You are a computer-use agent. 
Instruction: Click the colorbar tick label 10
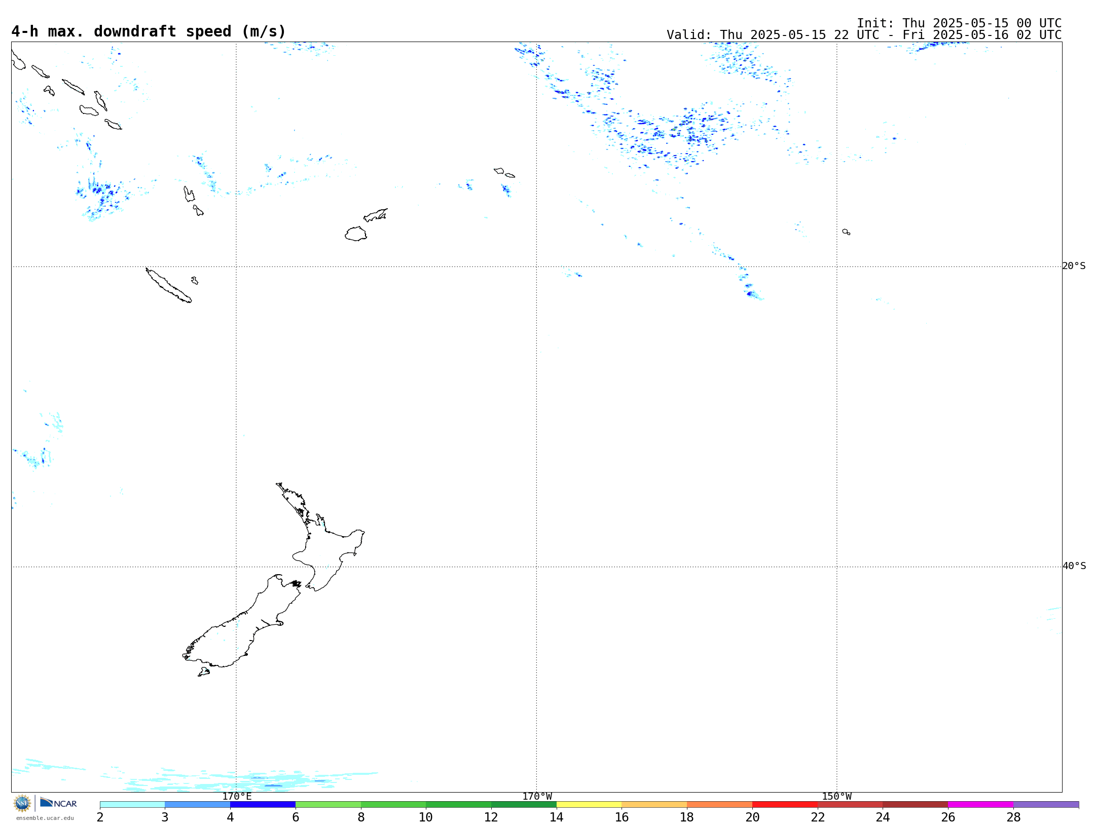[x=426, y=817]
